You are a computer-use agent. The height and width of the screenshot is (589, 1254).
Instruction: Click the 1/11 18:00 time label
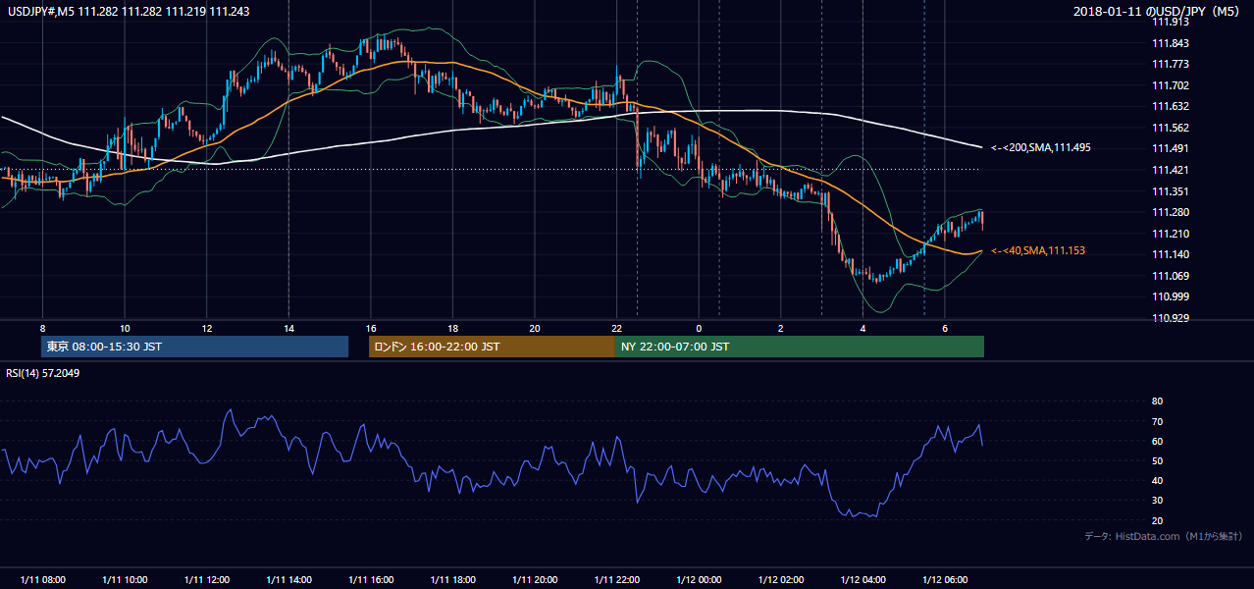coord(452,580)
